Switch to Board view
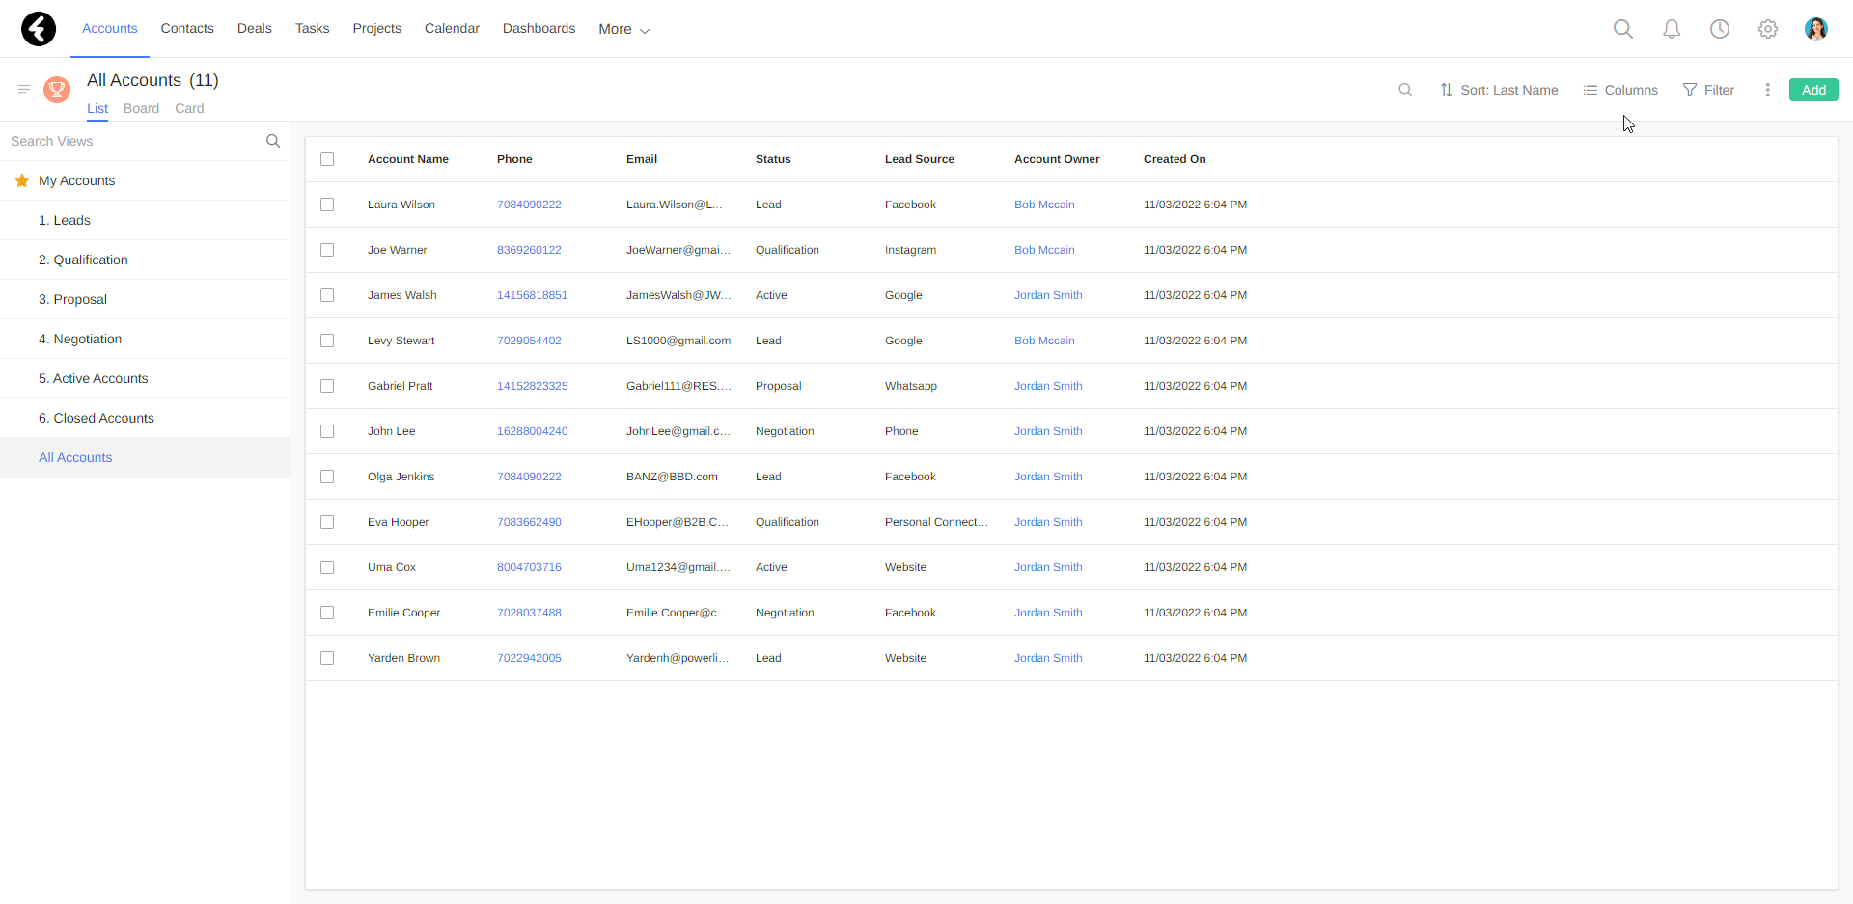Viewport: 1853px width, 904px height. [141, 108]
